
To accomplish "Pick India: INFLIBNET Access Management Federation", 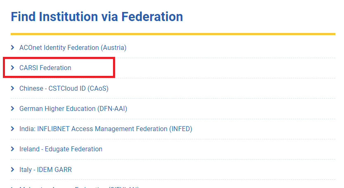I will tap(93, 129).
